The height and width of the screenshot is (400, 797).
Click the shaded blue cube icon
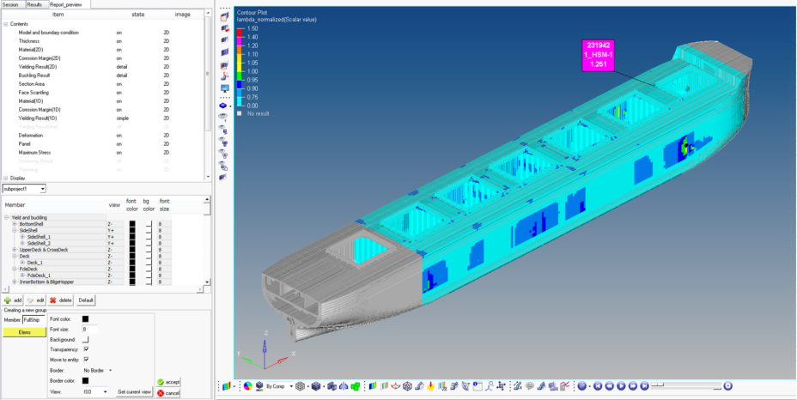click(x=316, y=386)
